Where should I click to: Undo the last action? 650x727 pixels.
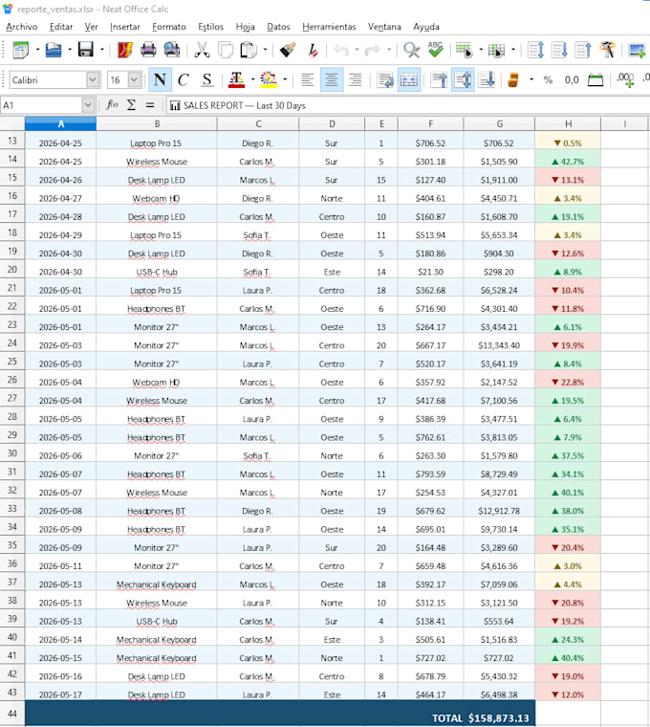click(341, 50)
